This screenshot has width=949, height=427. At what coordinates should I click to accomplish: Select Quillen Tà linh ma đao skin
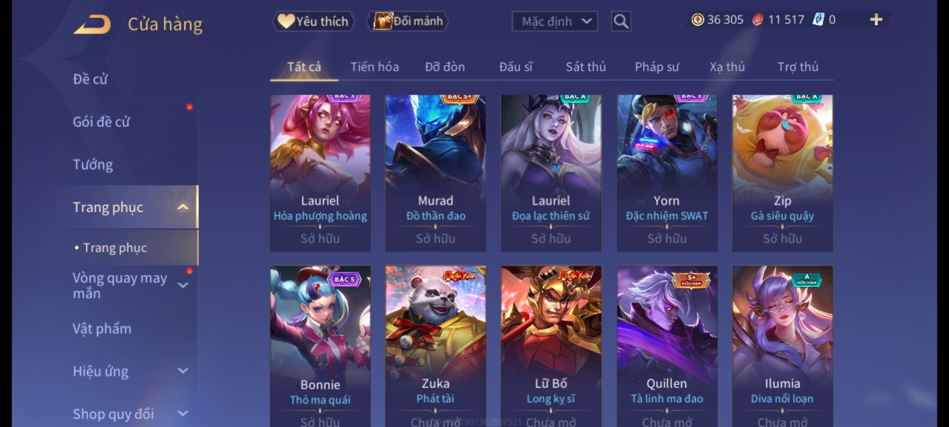pyautogui.click(x=667, y=346)
